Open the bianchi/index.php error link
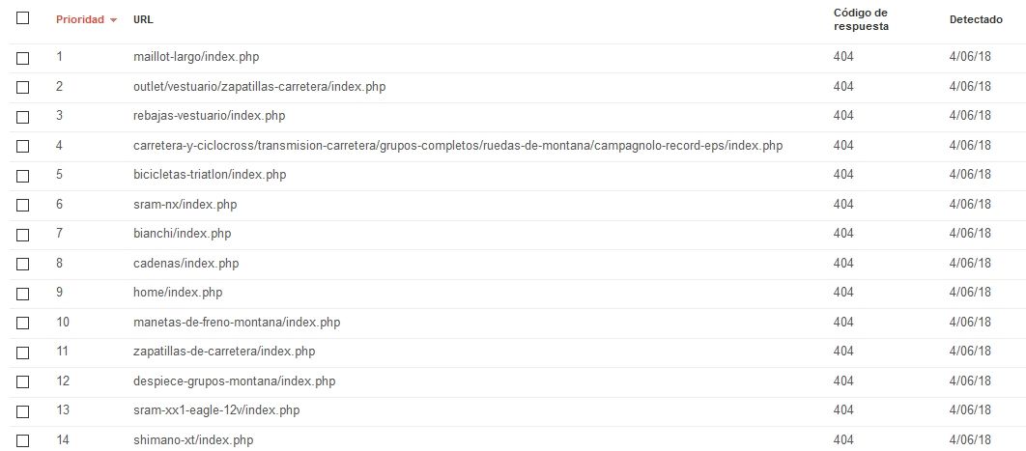 [182, 234]
